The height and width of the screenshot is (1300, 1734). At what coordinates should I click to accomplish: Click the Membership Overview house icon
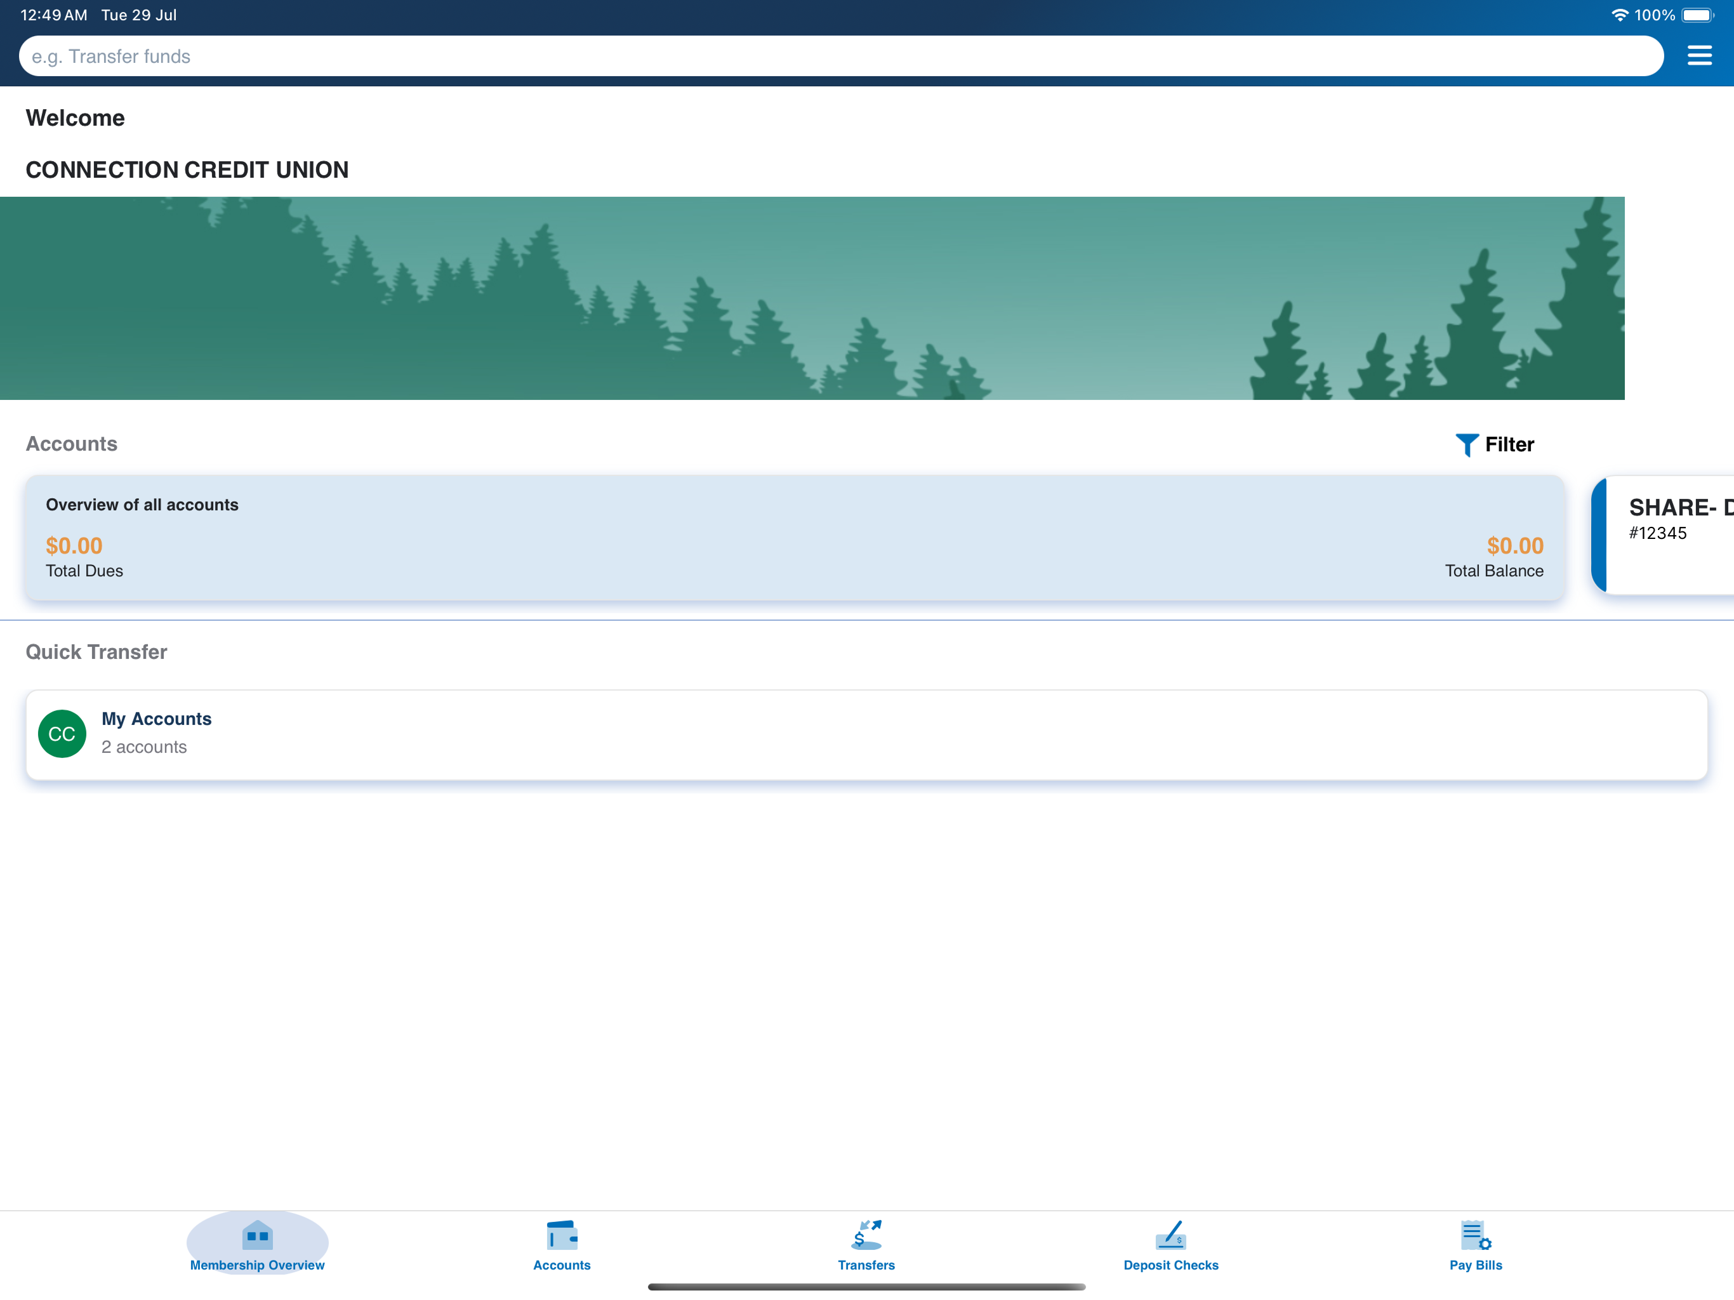(x=257, y=1236)
